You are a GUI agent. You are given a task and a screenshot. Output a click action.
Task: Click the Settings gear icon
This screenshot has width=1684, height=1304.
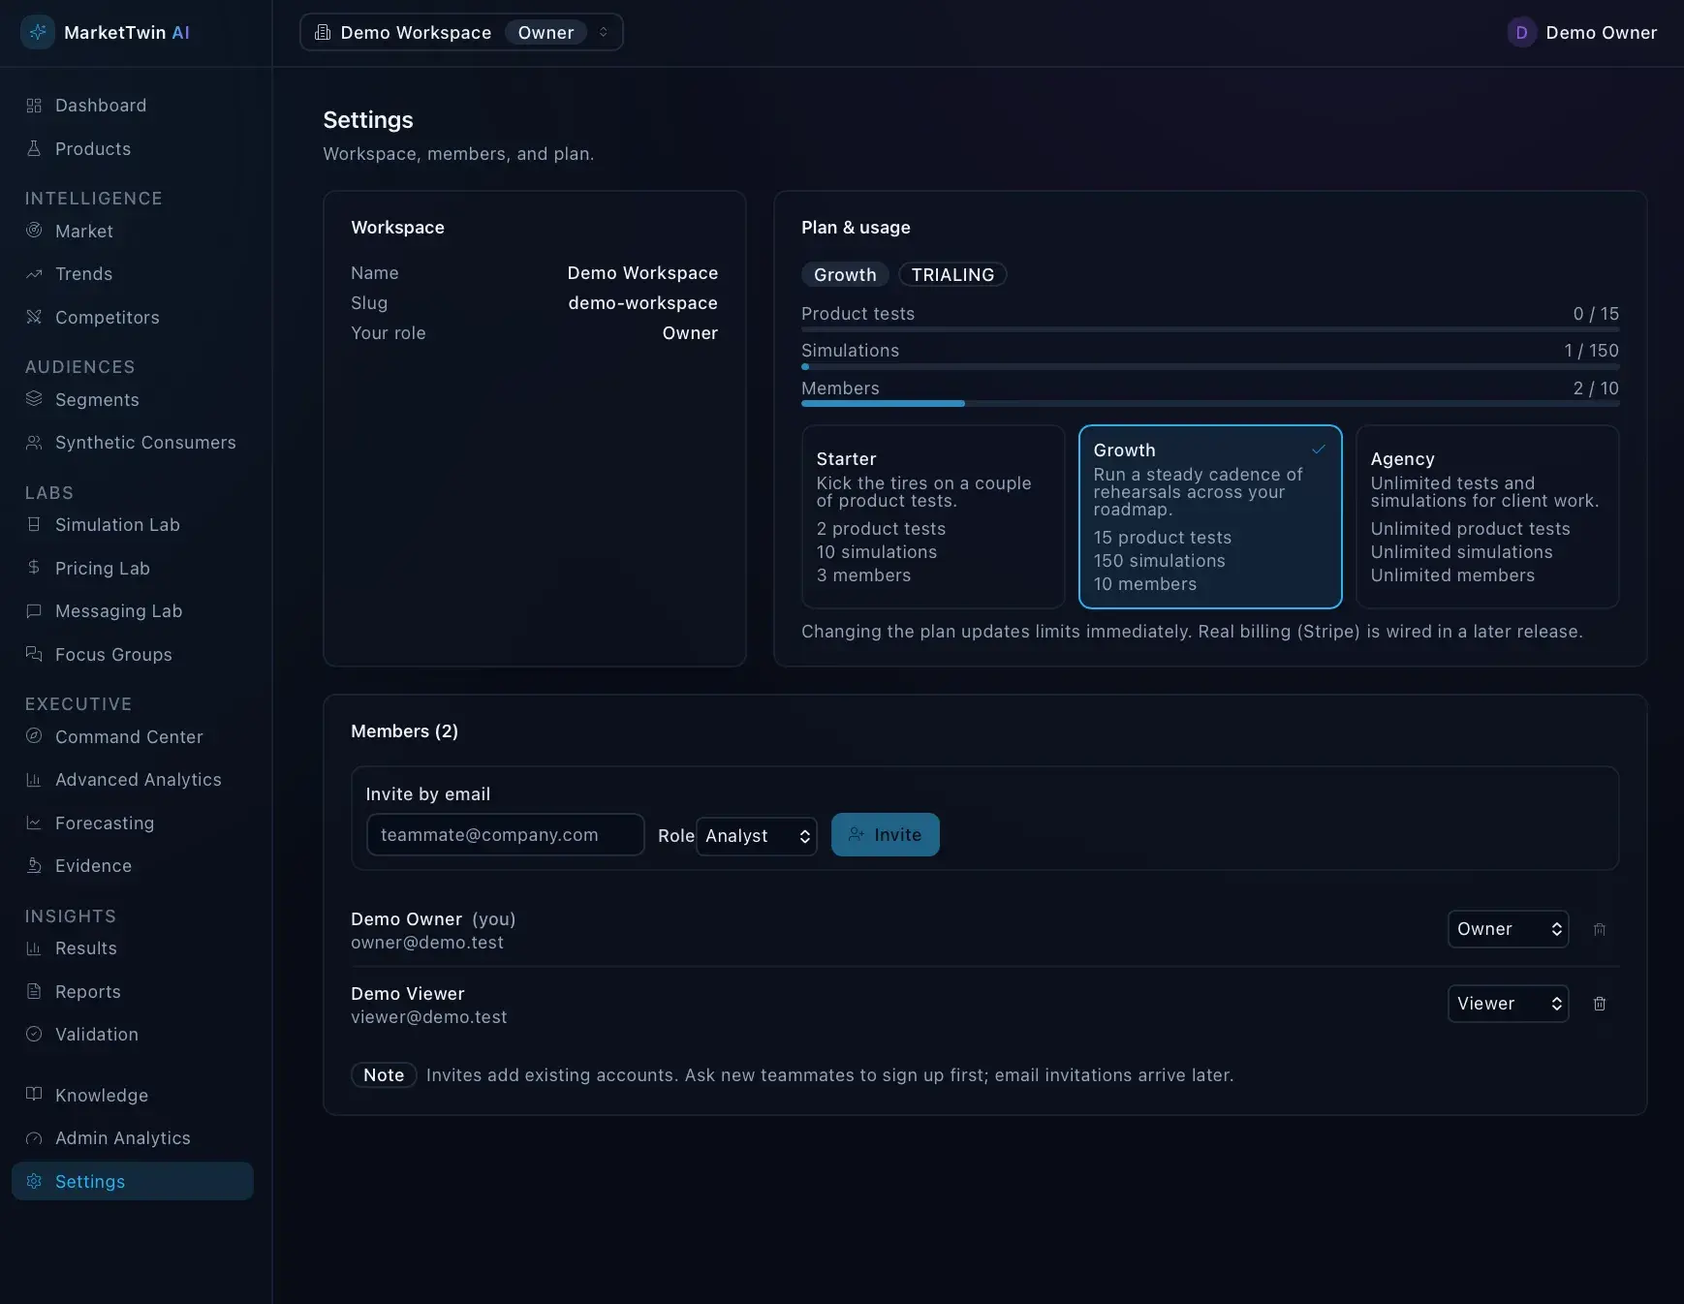point(34,1181)
